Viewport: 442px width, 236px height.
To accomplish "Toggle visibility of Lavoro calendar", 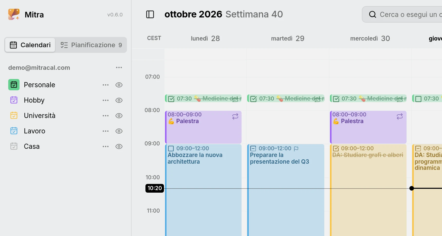I will pos(119,131).
